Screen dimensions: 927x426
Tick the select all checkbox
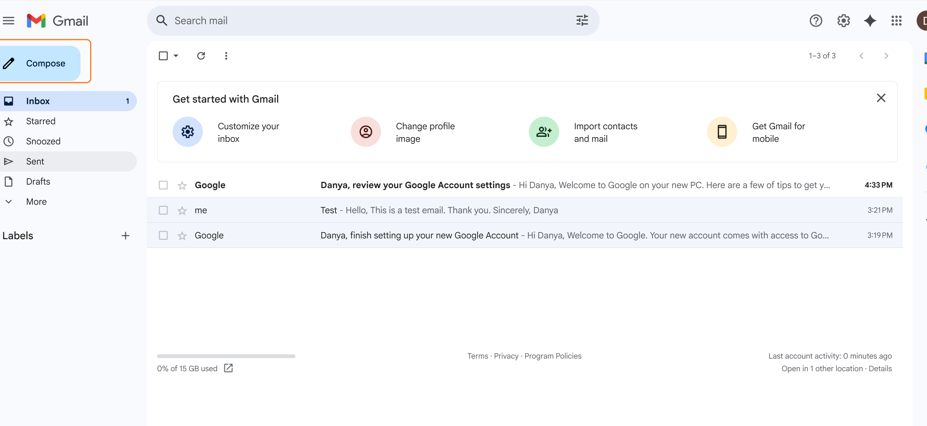163,56
